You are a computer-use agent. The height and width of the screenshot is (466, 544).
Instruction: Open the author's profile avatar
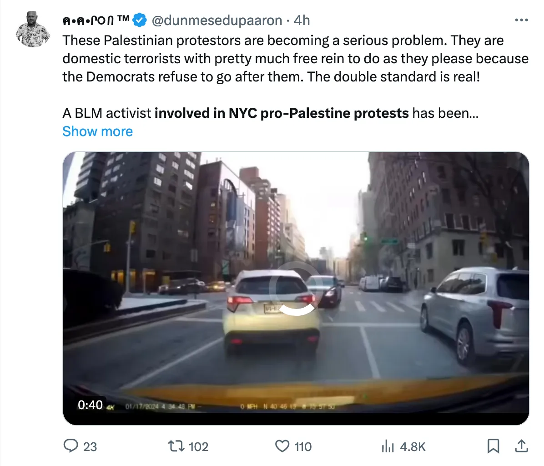point(33,29)
